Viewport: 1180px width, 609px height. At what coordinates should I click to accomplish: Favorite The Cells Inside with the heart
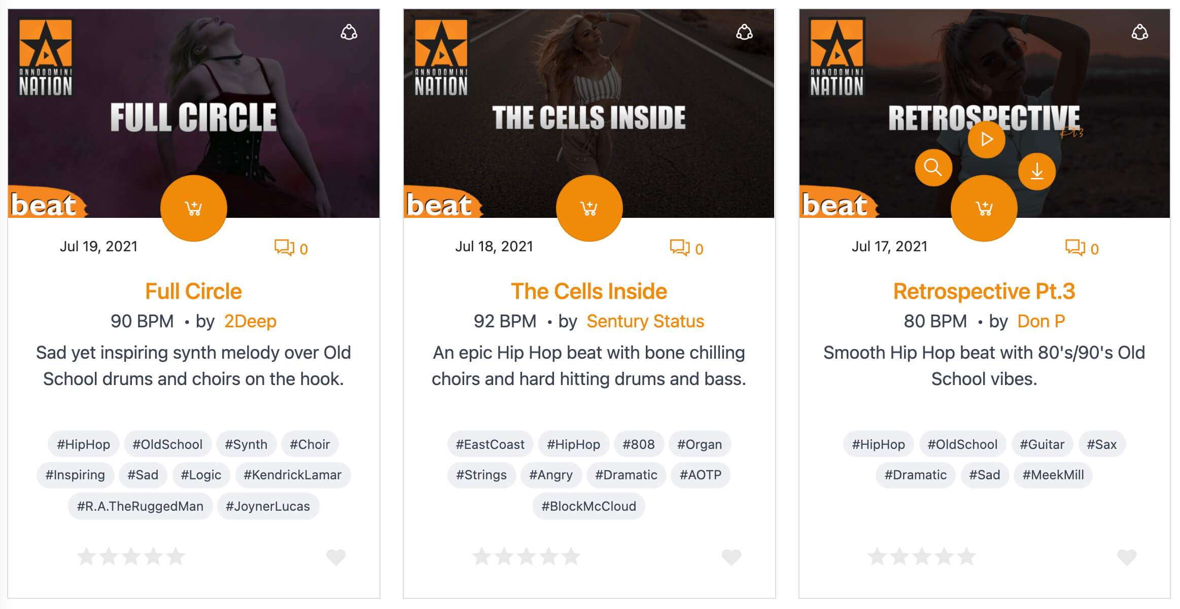click(731, 557)
